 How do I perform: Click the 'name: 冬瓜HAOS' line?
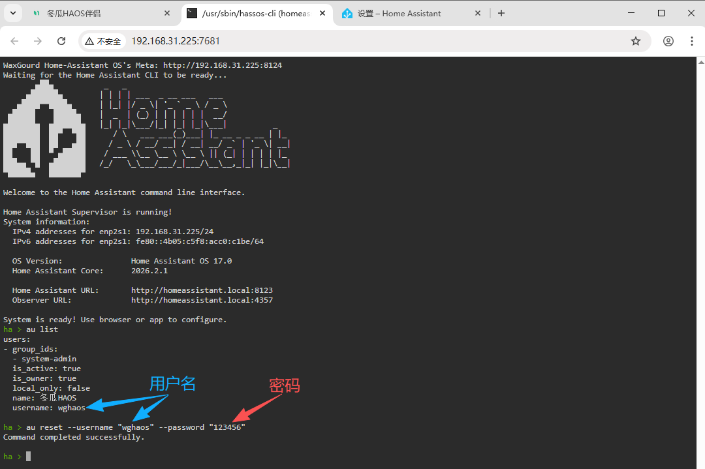(x=44, y=398)
